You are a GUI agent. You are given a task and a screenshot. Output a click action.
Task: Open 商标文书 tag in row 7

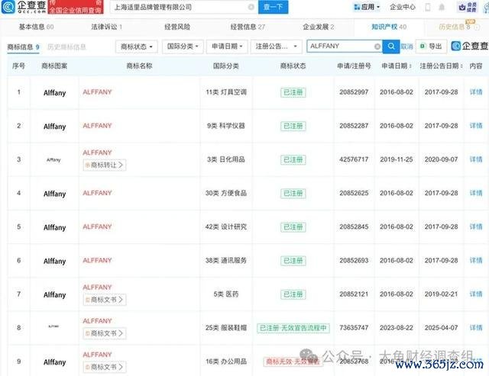coord(105,300)
